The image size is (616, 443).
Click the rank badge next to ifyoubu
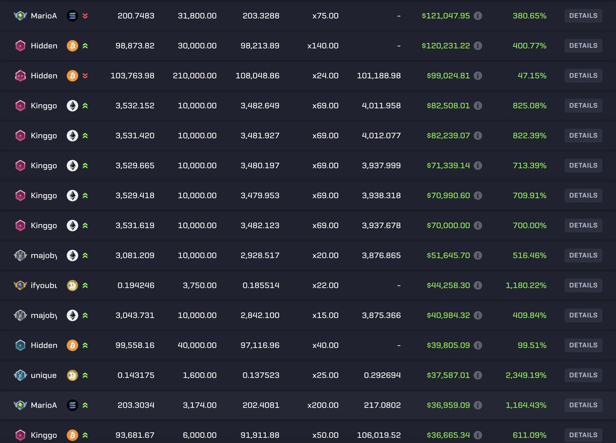tap(20, 285)
